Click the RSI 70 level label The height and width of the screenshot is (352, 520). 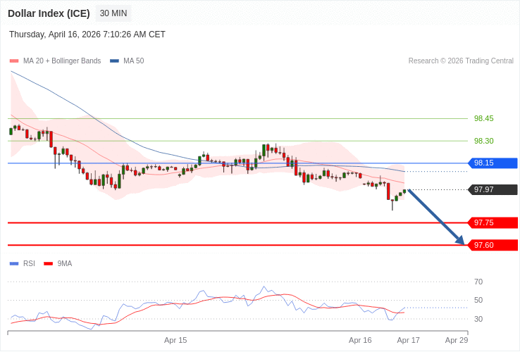coord(478,282)
